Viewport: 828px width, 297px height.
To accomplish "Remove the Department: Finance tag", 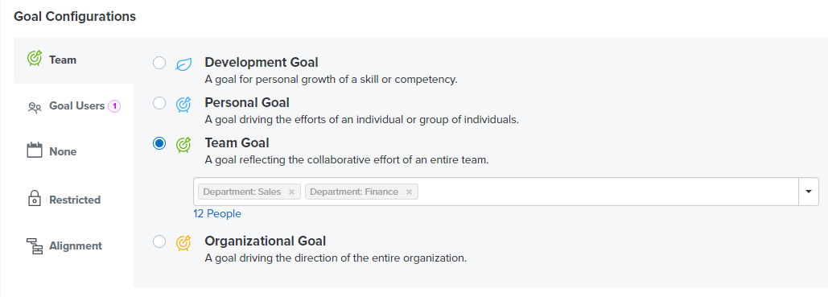I will coord(409,192).
